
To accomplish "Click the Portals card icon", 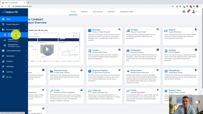I will pyautogui.click(x=128, y=91).
